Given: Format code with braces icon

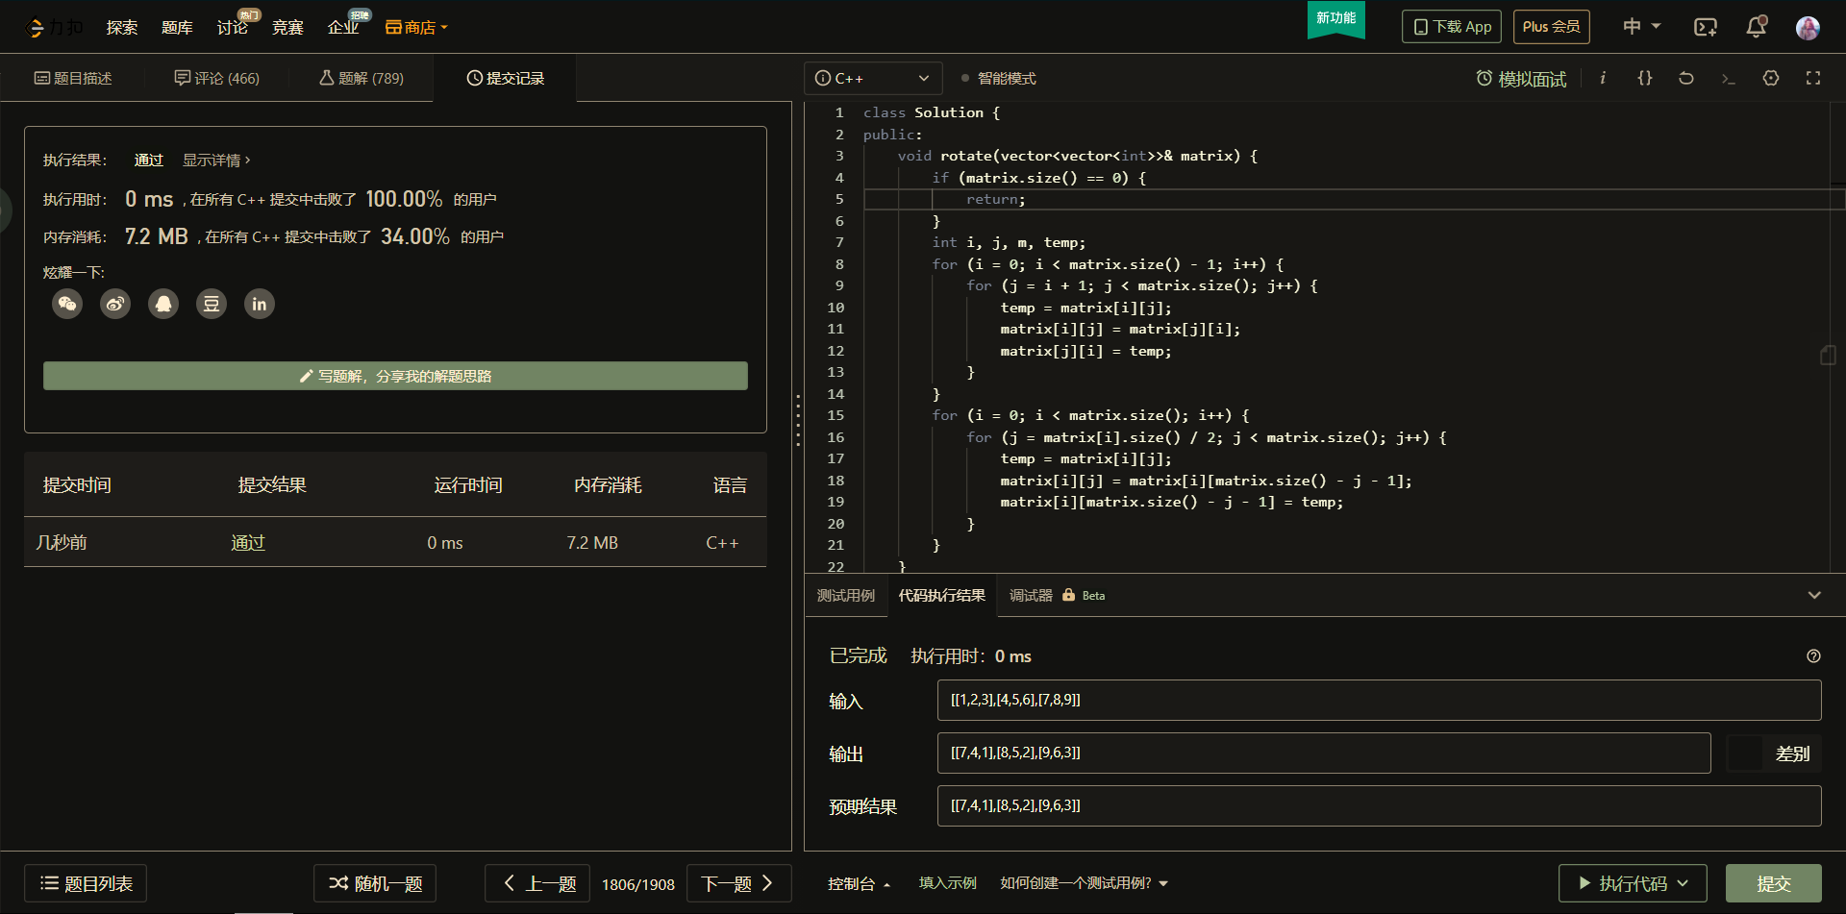Looking at the screenshot, I should [1645, 78].
